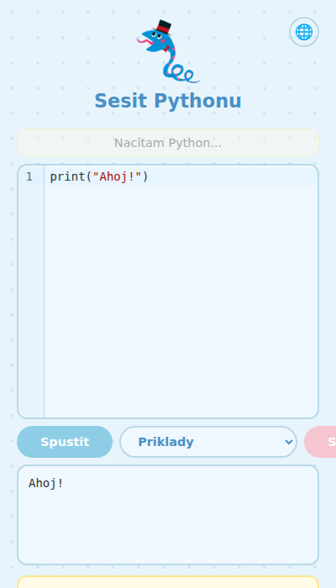Click the blue snake mascot logo
Viewport: 336px width, 588px height.
pos(168,51)
